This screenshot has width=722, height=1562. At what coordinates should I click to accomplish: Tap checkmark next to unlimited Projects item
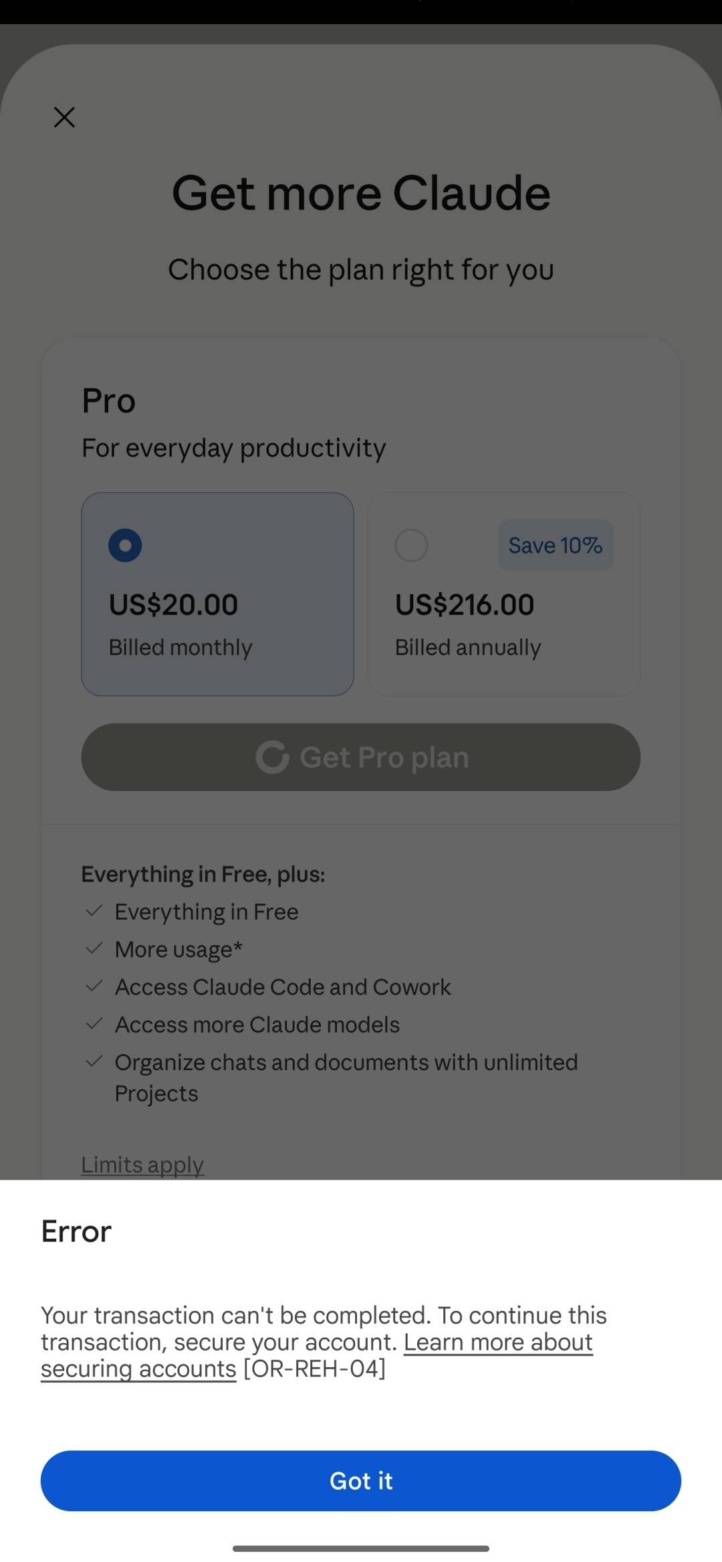tap(94, 1061)
